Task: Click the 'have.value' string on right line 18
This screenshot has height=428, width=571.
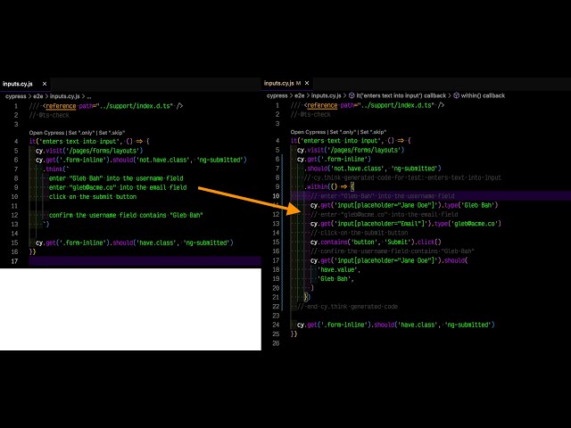Action: (x=339, y=269)
